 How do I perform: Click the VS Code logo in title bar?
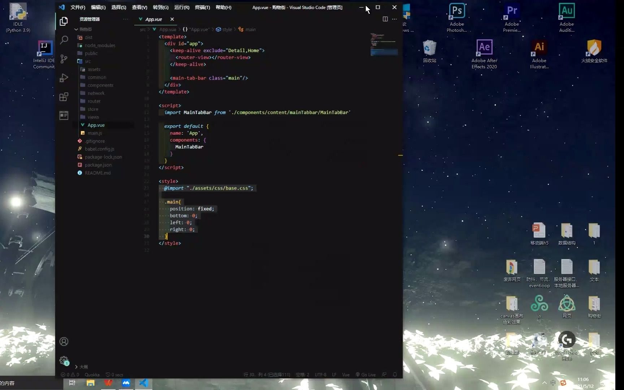click(62, 7)
